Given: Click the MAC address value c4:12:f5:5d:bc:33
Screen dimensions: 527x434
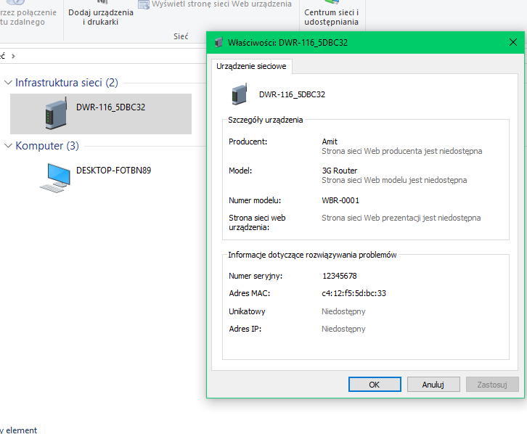Looking at the screenshot, I should [354, 294].
